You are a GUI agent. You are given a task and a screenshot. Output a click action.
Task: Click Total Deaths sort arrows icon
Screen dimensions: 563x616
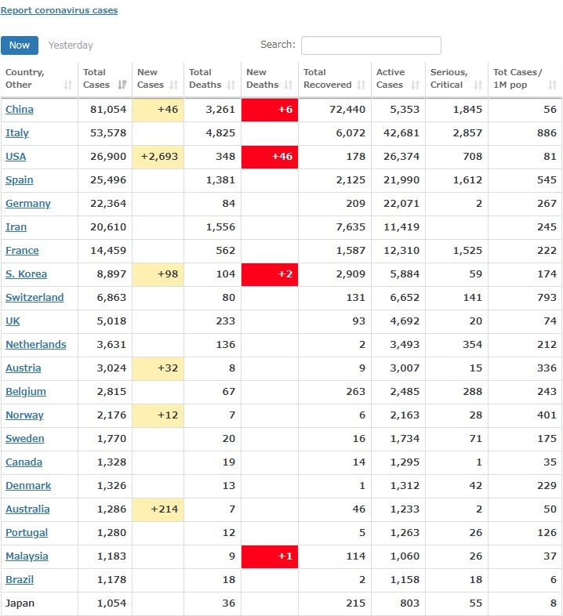(x=231, y=85)
